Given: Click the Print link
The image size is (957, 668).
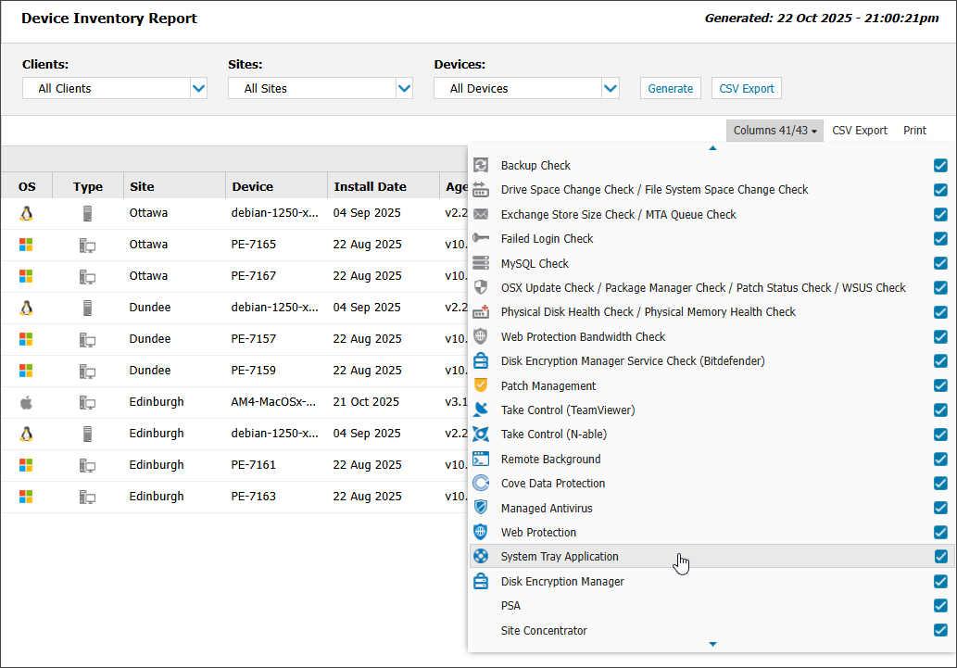Looking at the screenshot, I should click(914, 131).
